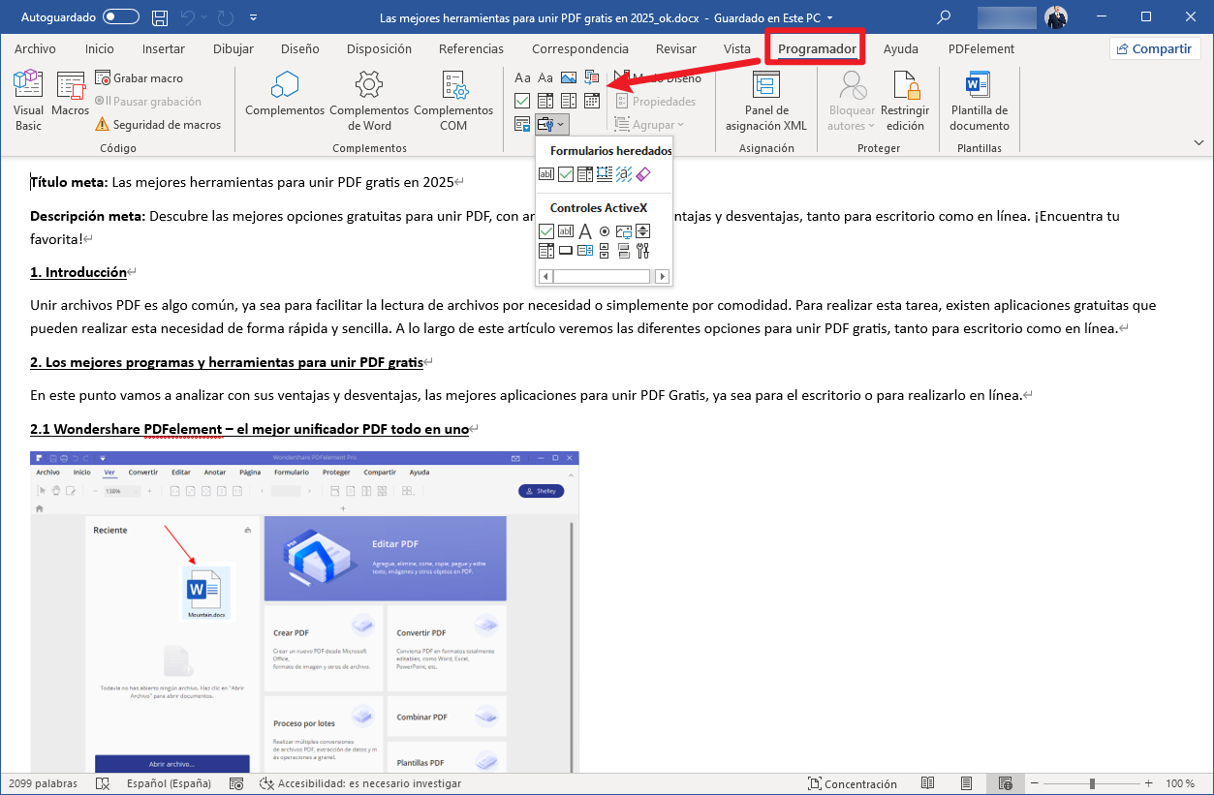
Task: Insert ActiveX check box control
Action: coord(546,230)
